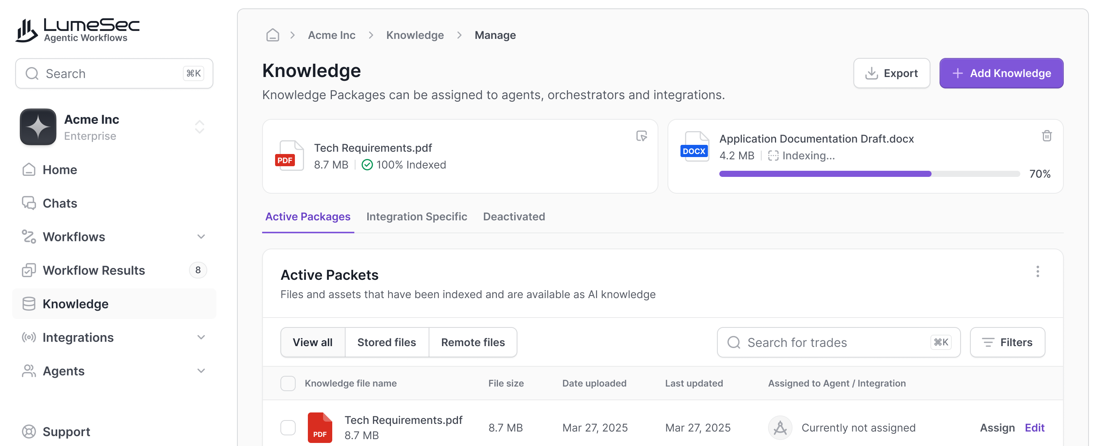This screenshot has height=446, width=1095.
Task: Switch to Deactivated tab
Action: tap(514, 217)
